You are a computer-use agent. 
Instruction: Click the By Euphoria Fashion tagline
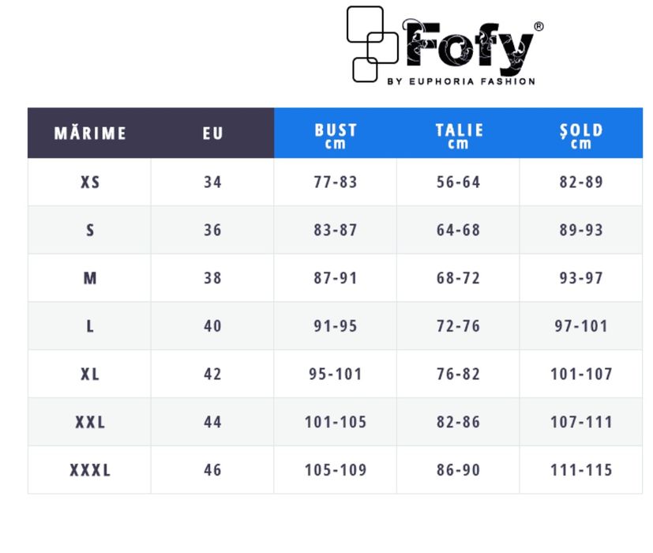tap(461, 81)
